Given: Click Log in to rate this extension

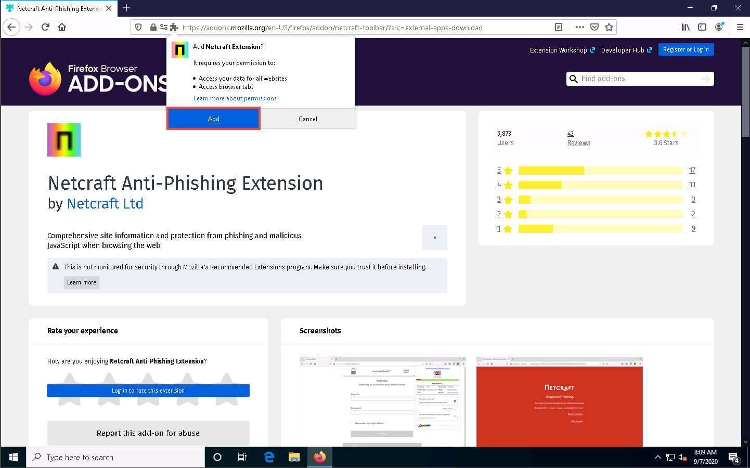Looking at the screenshot, I should tap(148, 391).
